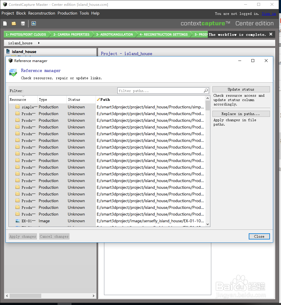Screen dimensions: 281x305
Task: Click the senseFly_island_house image path cell
Action: [151, 221]
